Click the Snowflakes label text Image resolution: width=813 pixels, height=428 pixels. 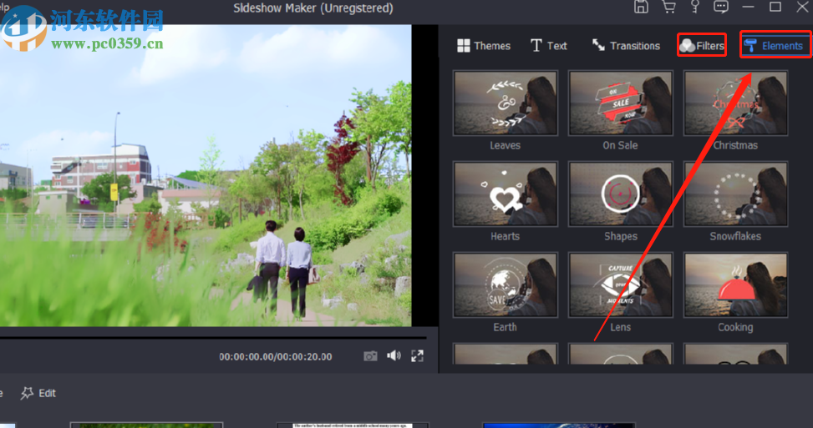click(x=735, y=236)
